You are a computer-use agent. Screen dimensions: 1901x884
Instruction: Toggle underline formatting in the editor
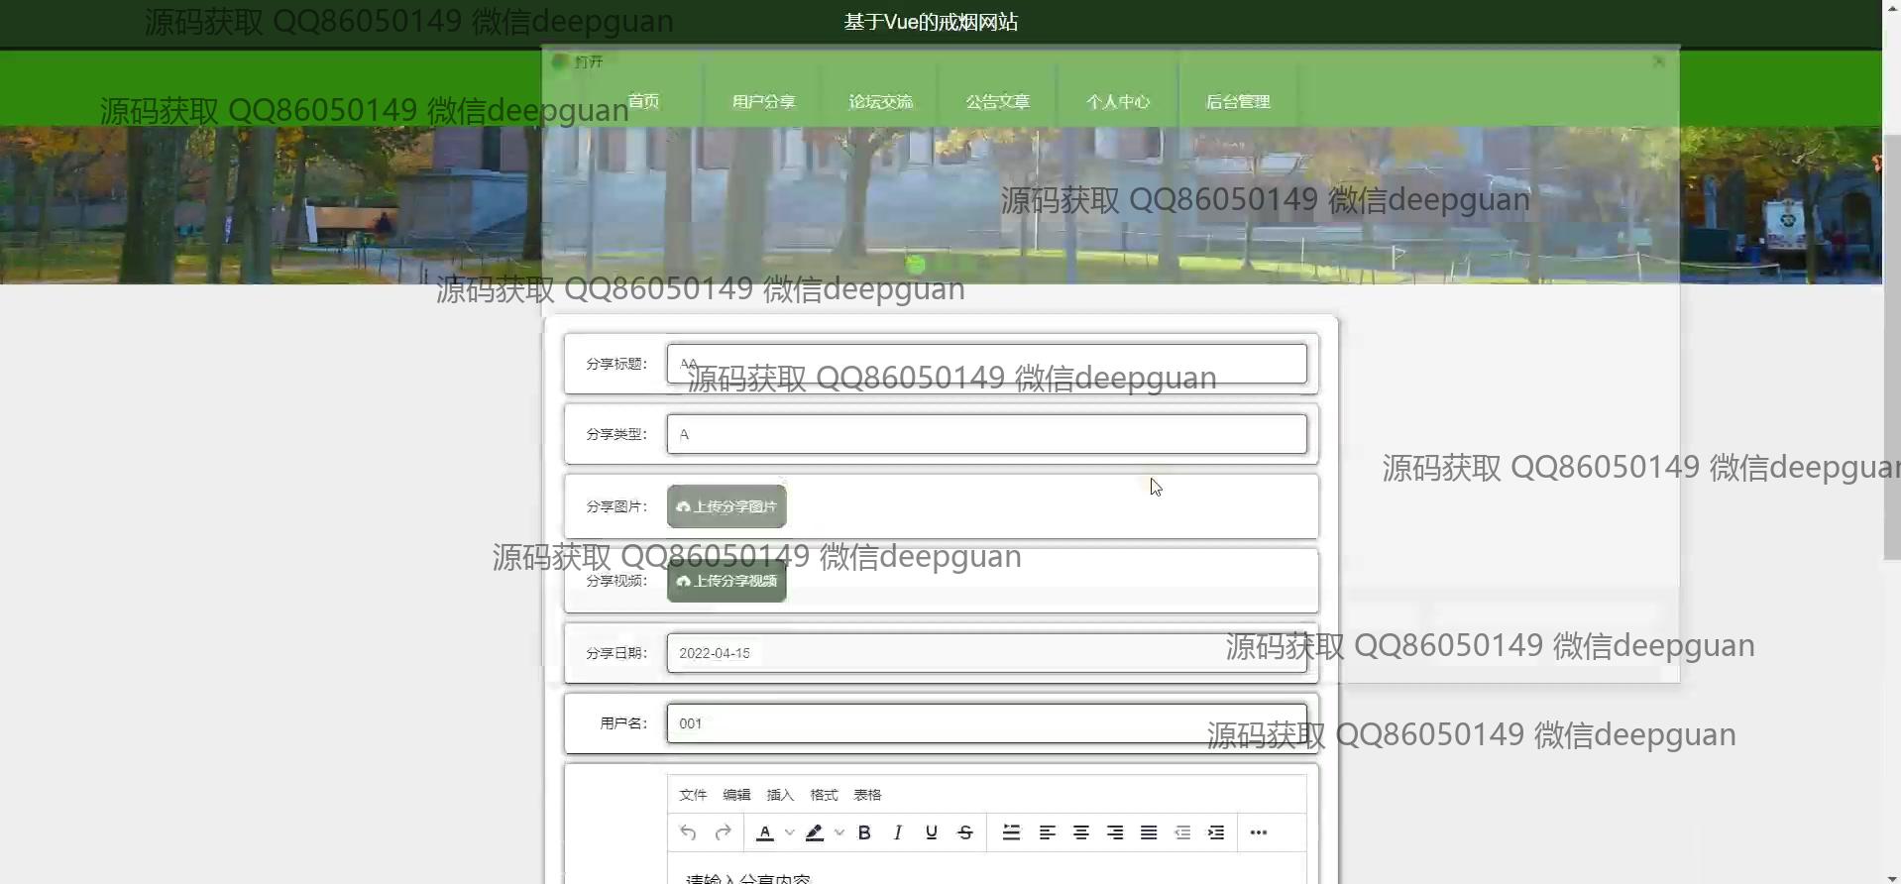coord(931,832)
